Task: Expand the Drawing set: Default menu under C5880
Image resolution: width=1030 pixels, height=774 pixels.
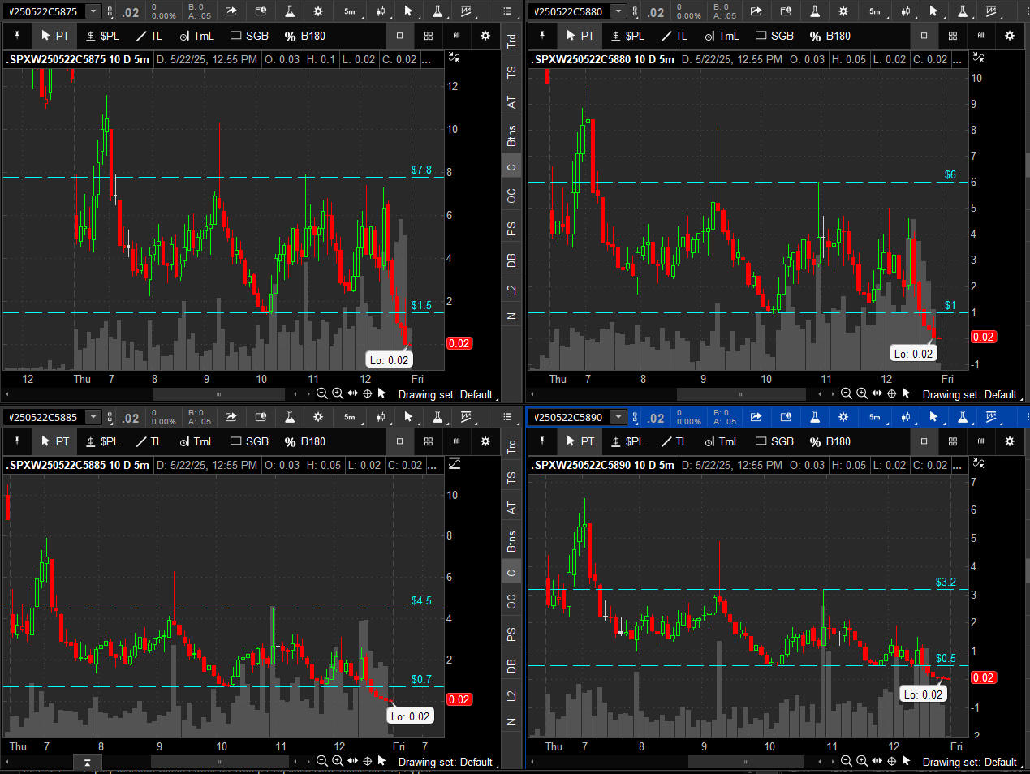Action: tap(971, 394)
